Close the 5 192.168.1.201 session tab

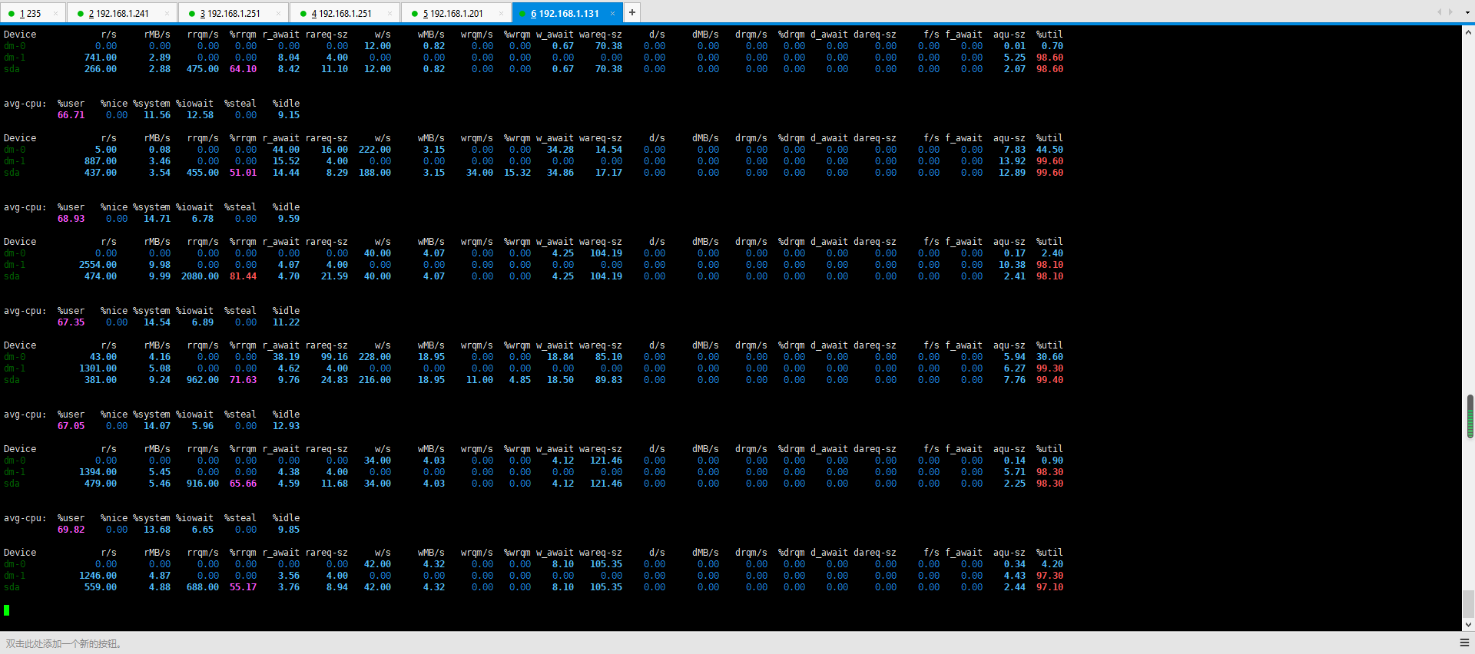coord(501,13)
